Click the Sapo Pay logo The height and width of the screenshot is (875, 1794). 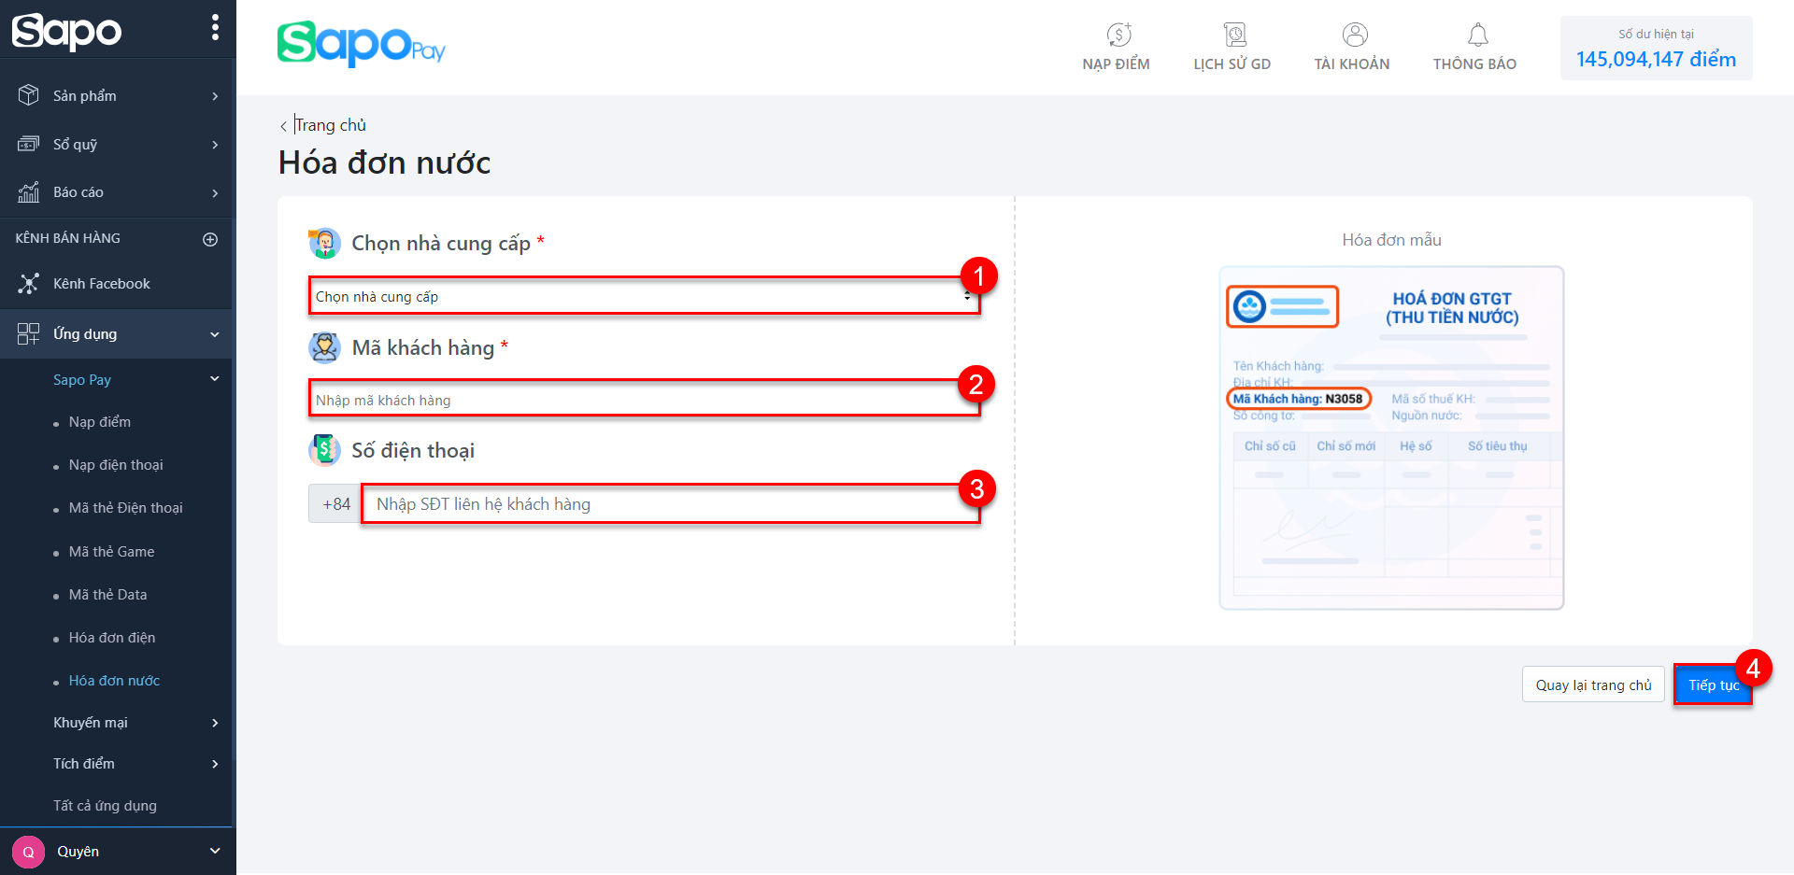tap(361, 44)
